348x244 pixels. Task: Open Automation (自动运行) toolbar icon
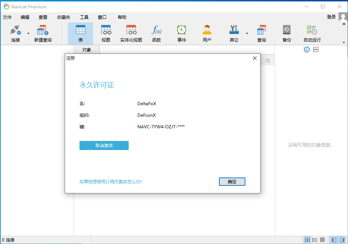tap(312, 33)
